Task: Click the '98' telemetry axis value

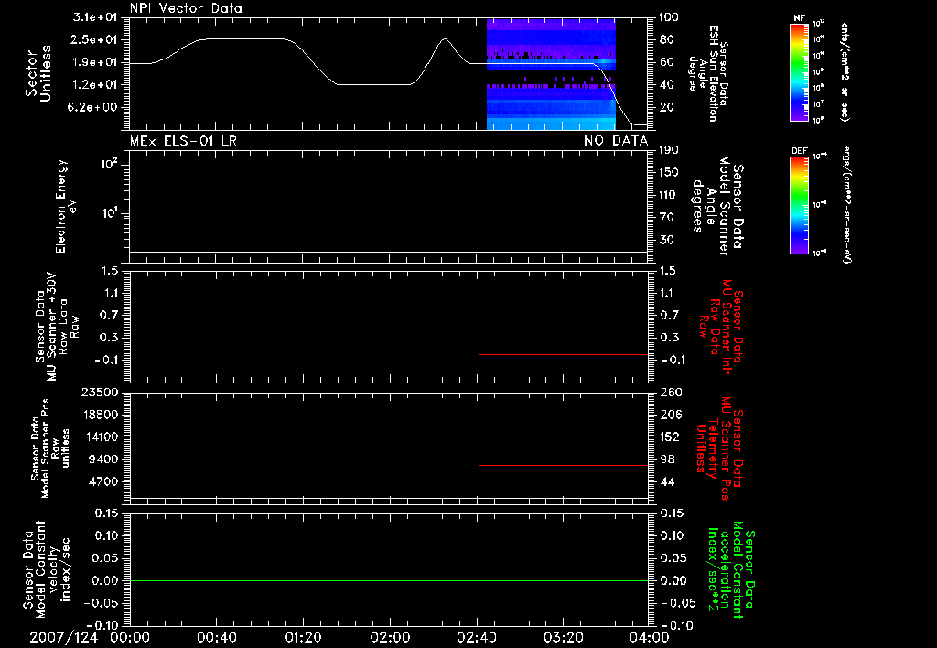Action: (x=666, y=459)
